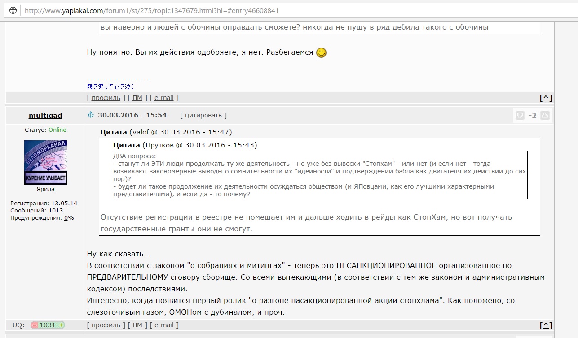The image size is (578, 338).
Task: Jump to top via first post's [^] button
Action: click(x=546, y=98)
